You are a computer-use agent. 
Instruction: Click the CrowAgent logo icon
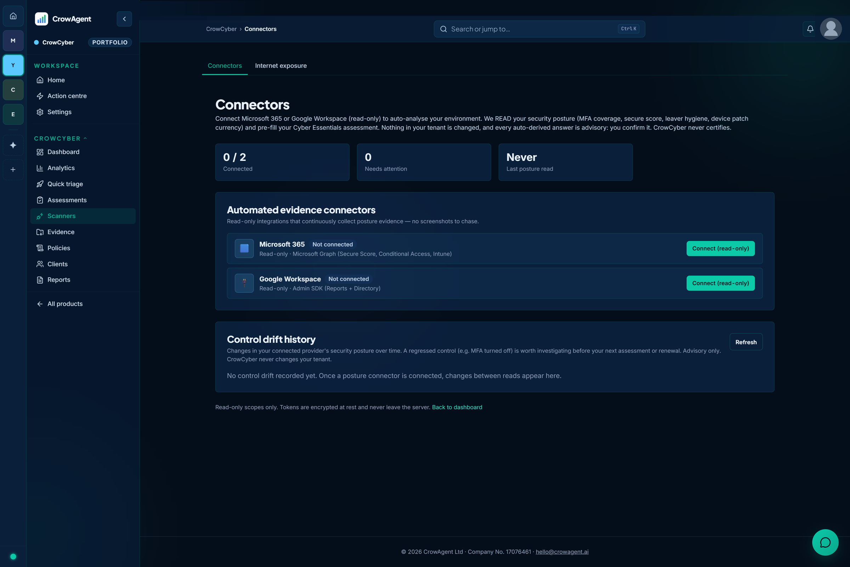(41, 19)
